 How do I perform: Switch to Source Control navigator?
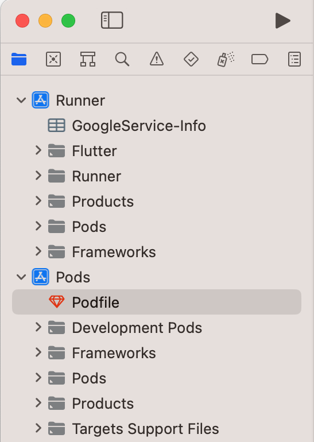(x=53, y=59)
